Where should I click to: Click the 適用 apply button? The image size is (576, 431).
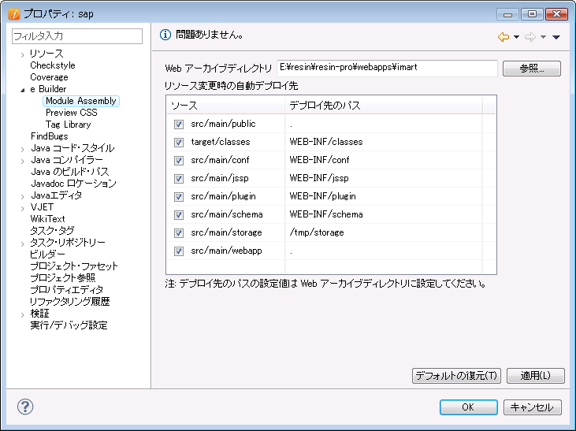click(x=535, y=376)
